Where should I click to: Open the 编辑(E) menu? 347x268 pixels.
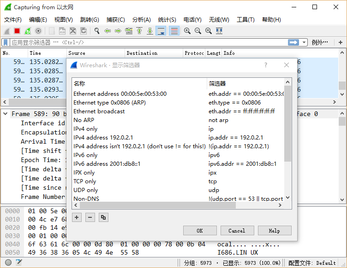(38, 20)
